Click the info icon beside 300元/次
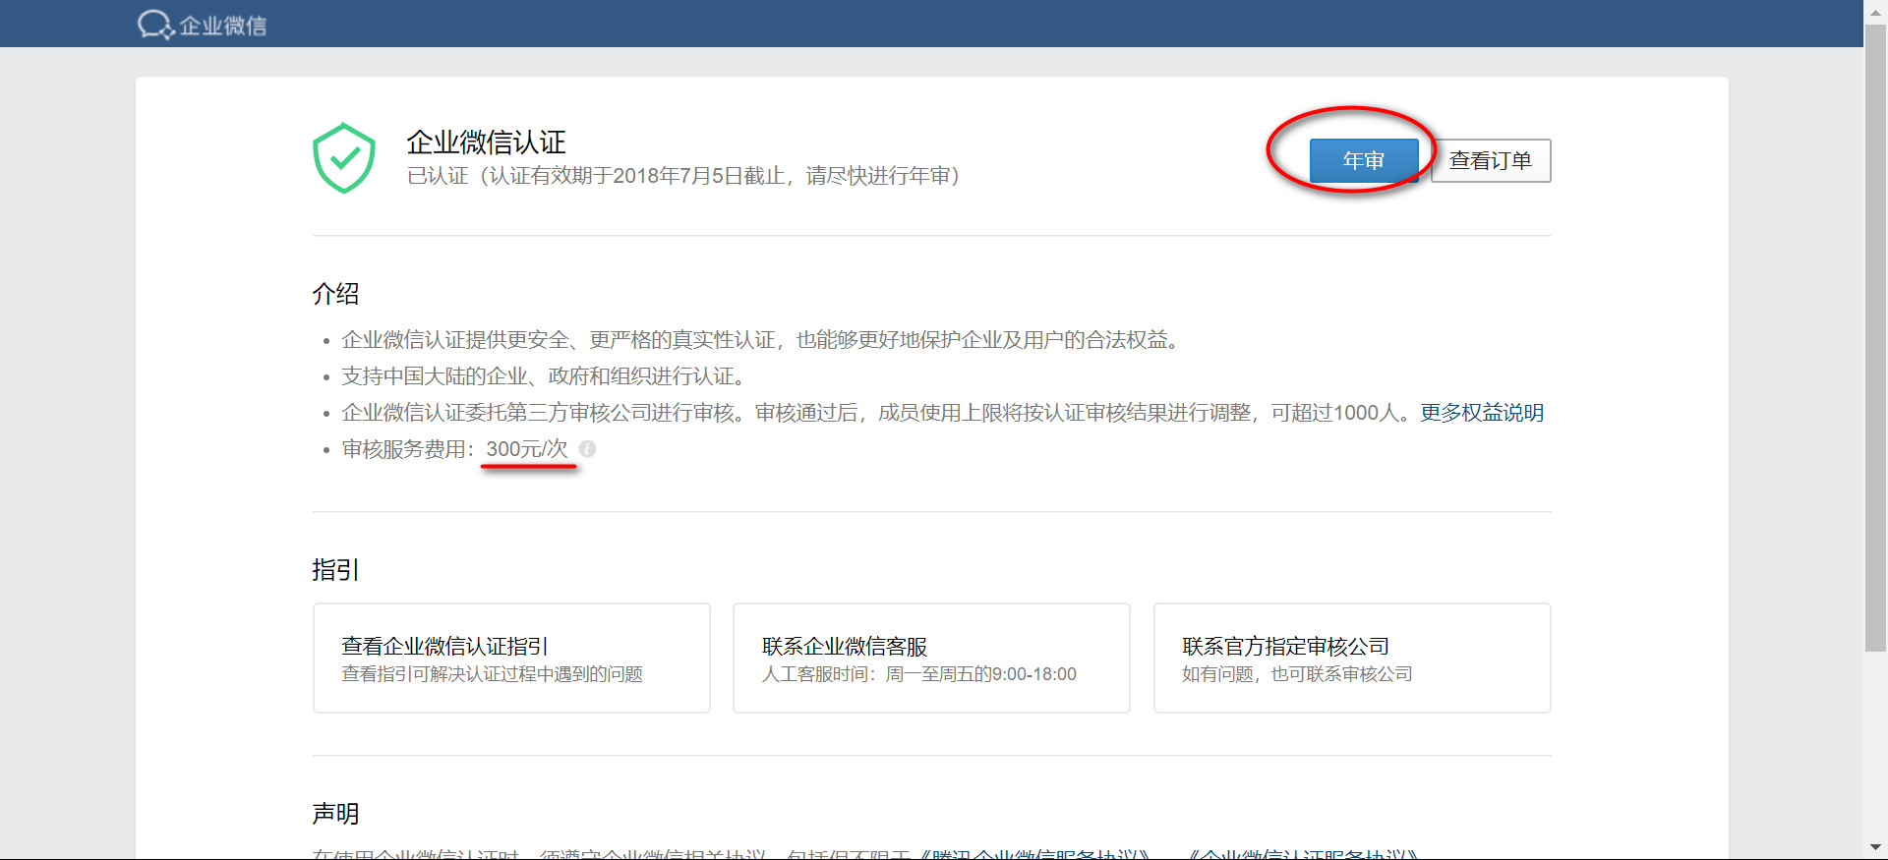 pos(587,449)
